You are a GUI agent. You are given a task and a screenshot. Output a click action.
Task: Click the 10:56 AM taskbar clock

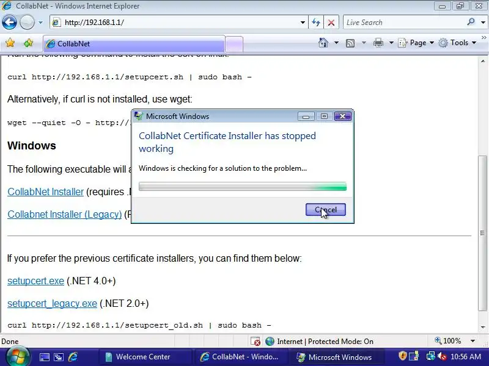tap(466, 357)
